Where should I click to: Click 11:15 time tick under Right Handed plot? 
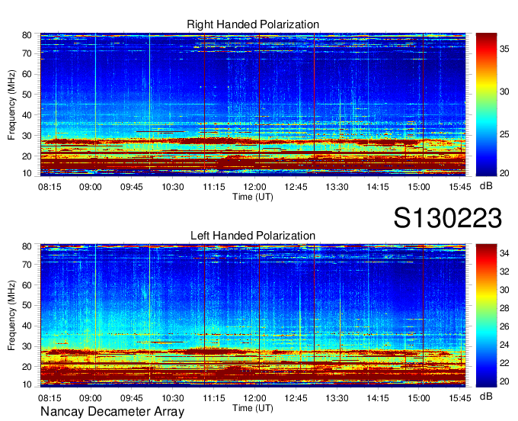click(214, 187)
